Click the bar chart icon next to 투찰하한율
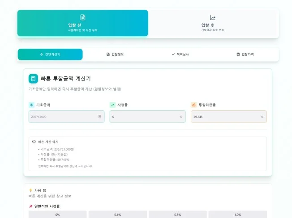292x218 pixels. pyautogui.click(x=193, y=105)
